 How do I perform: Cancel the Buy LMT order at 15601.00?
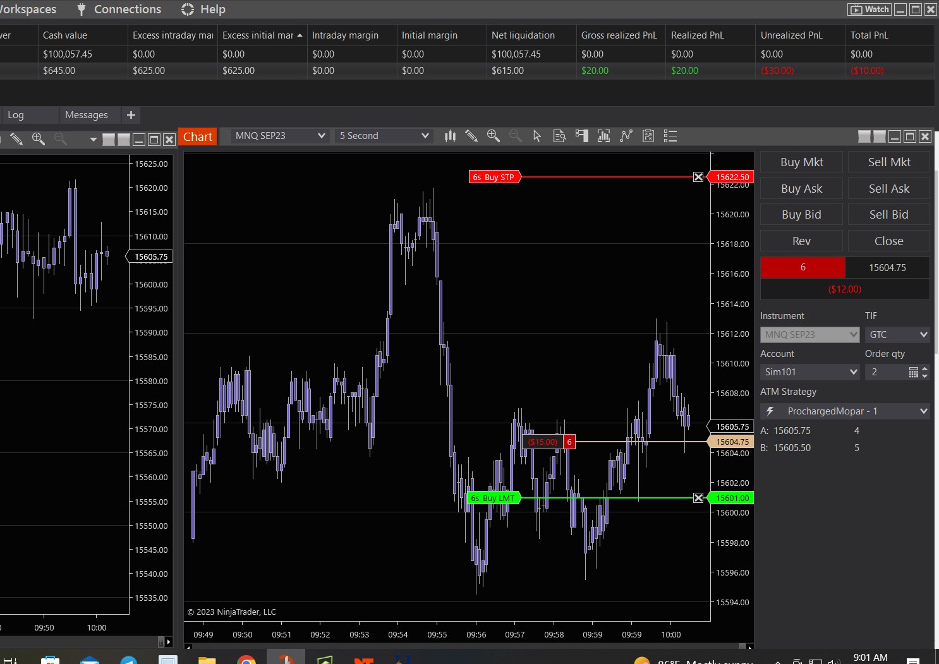click(x=698, y=498)
